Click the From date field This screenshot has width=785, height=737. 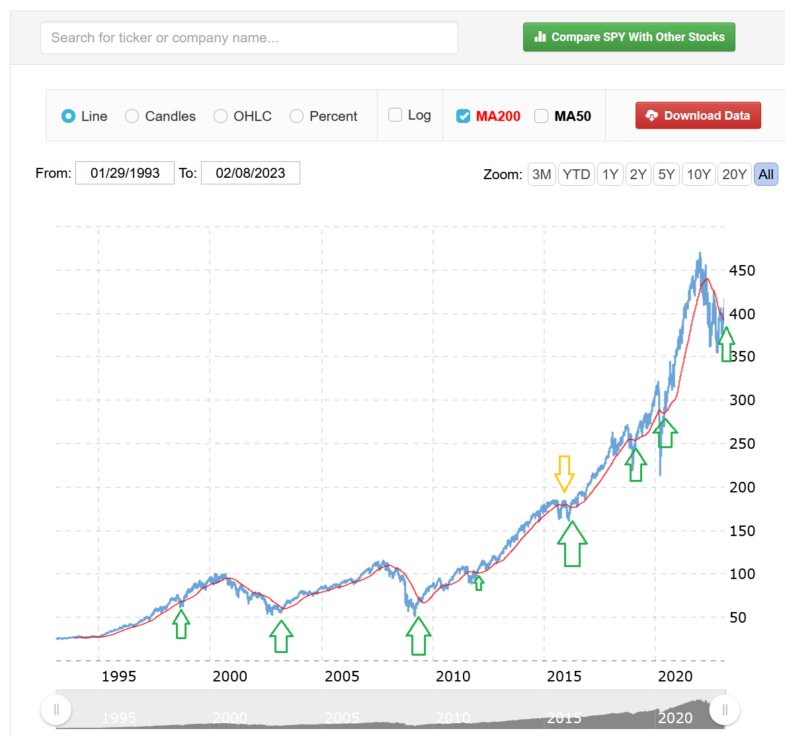125,173
